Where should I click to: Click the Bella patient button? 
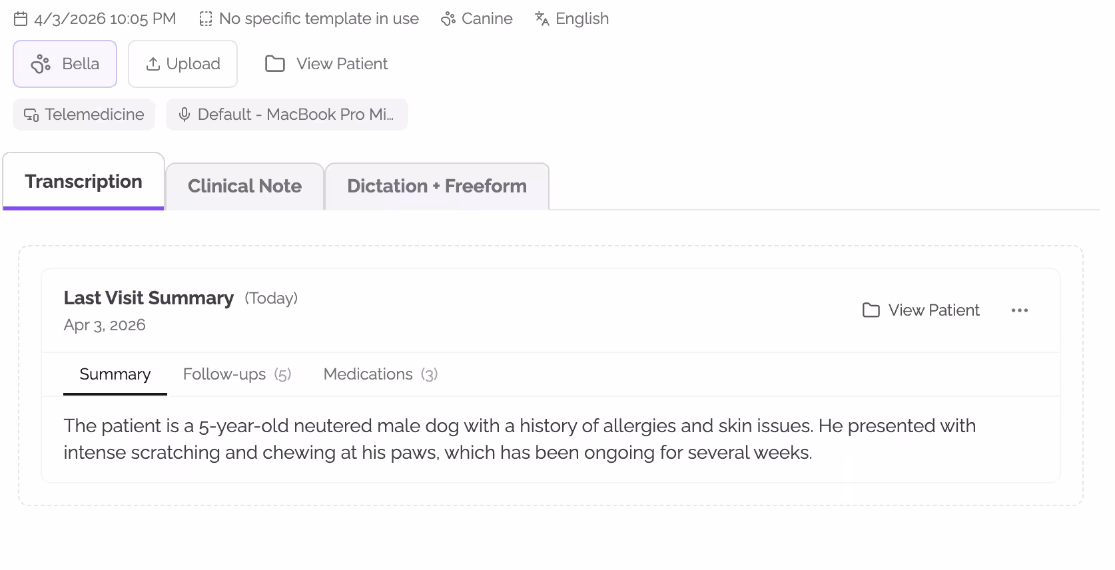(x=65, y=64)
